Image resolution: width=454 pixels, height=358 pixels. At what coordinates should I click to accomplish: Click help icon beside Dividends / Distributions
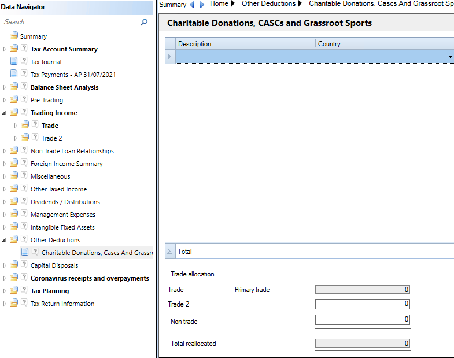click(x=24, y=201)
